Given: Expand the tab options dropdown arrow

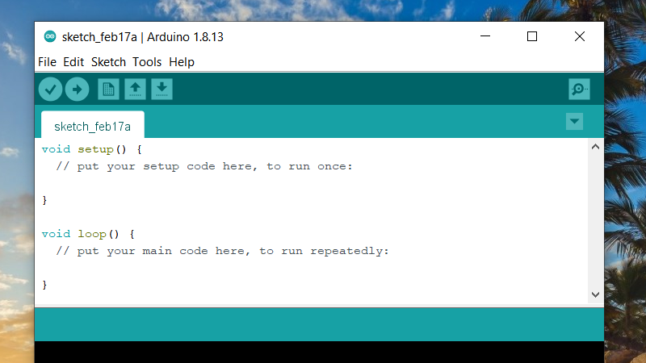Looking at the screenshot, I should click(x=574, y=122).
